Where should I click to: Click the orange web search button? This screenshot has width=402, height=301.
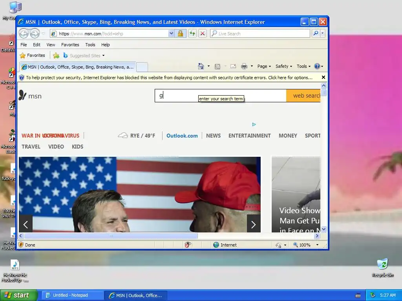303,96
